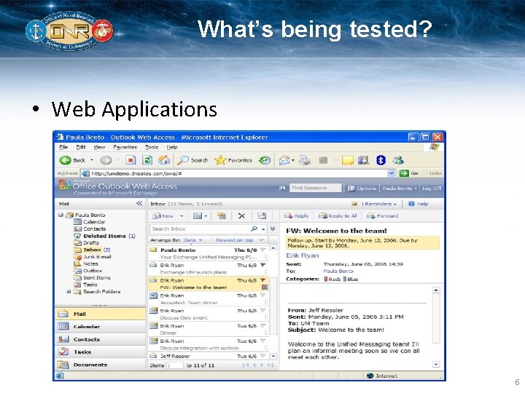
Task: Open the browser Search tool
Action: [x=192, y=160]
